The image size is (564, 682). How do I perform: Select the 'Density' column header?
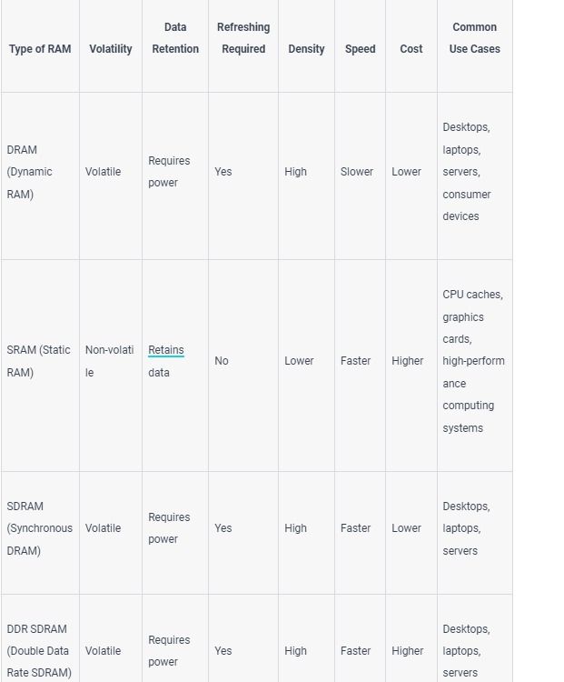click(306, 49)
